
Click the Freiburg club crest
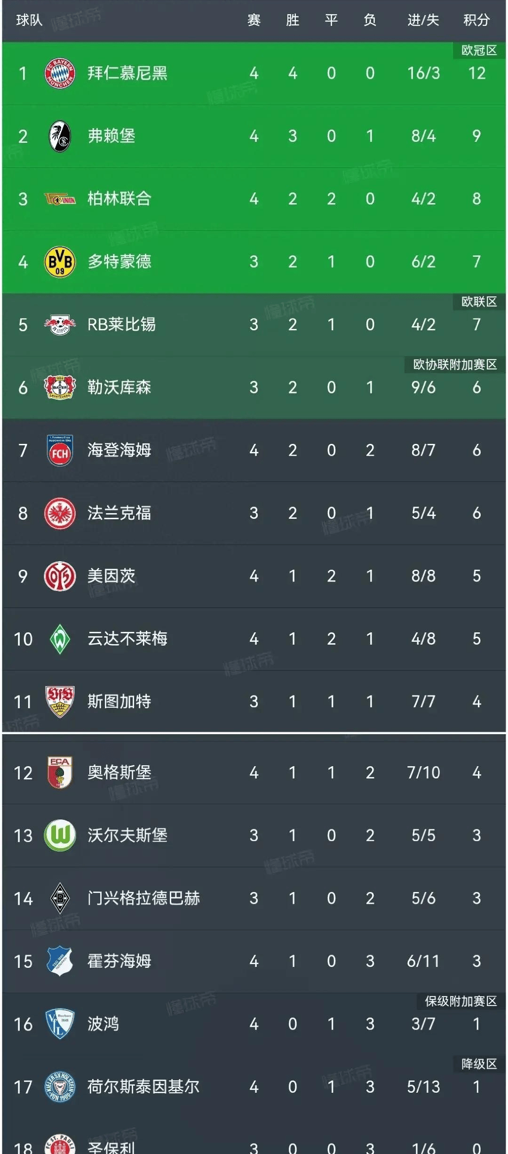coord(60,136)
